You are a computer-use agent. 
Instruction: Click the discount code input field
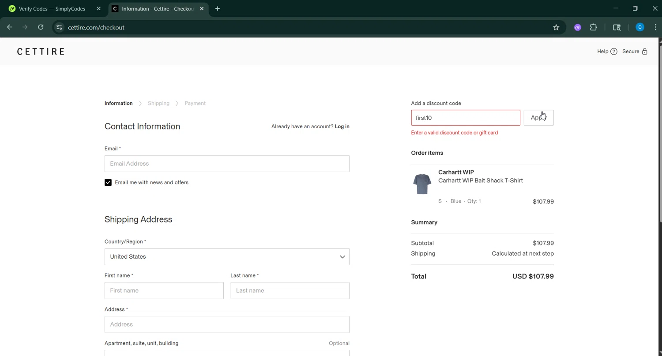[466, 118]
